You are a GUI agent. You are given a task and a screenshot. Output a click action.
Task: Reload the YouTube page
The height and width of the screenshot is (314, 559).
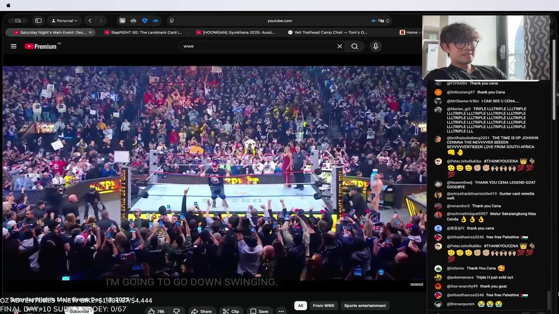click(387, 20)
